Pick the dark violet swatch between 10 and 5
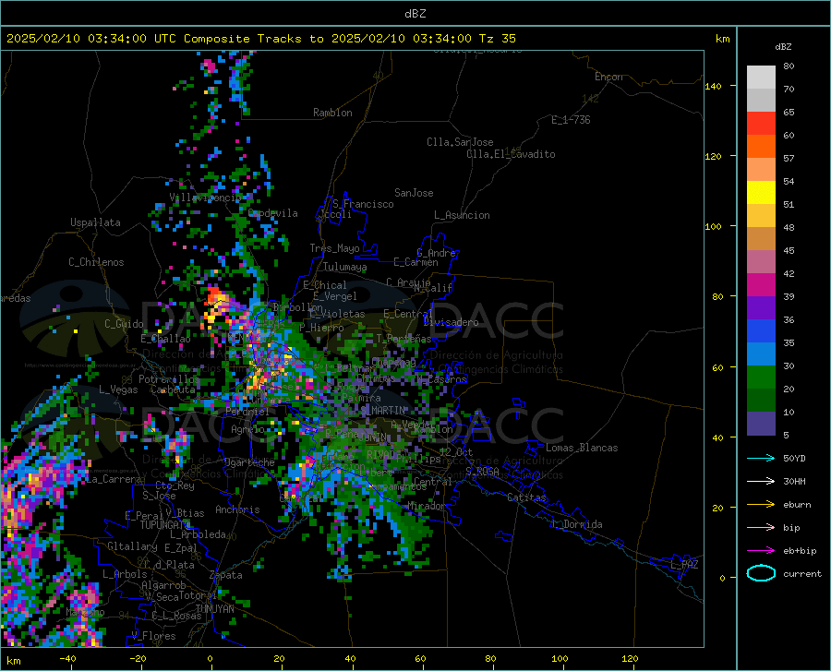 coord(761,424)
